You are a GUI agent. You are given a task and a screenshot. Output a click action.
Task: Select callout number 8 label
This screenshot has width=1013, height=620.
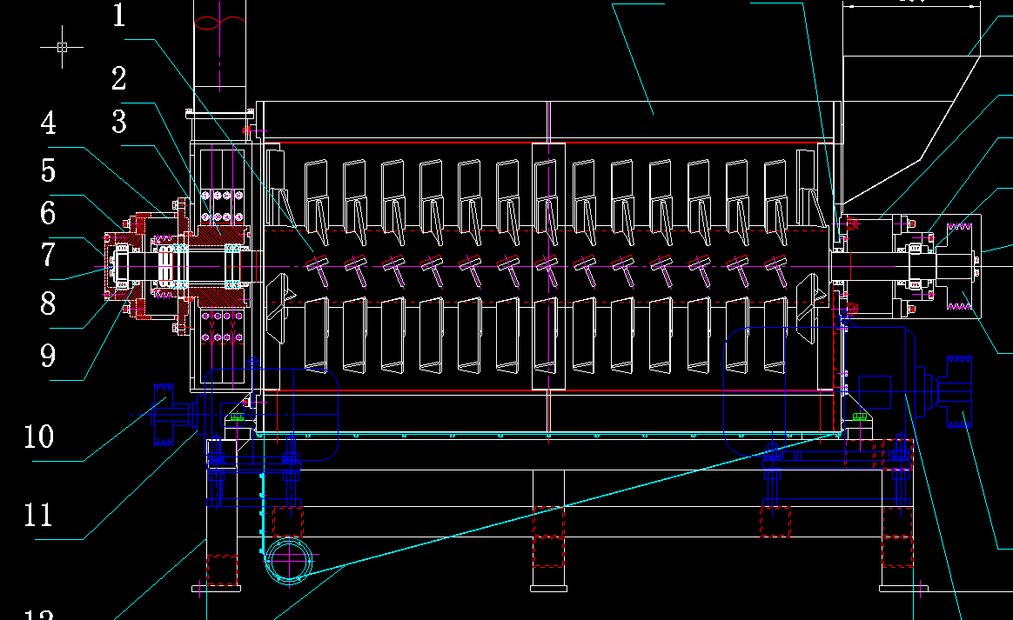pos(48,304)
